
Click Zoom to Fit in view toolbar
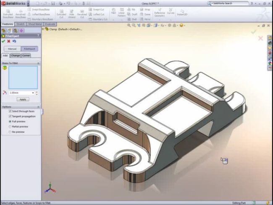129,25
